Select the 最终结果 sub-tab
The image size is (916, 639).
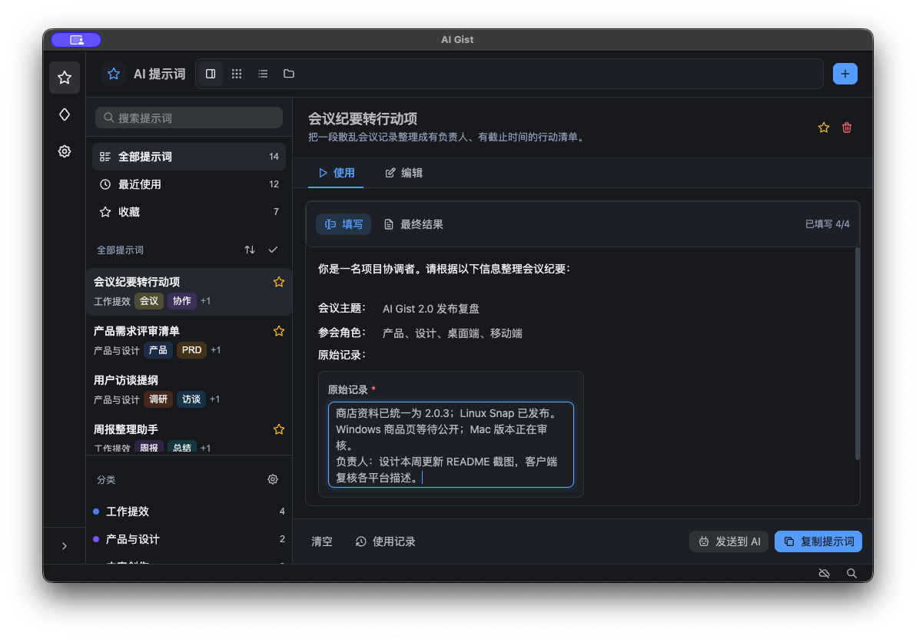[413, 224]
